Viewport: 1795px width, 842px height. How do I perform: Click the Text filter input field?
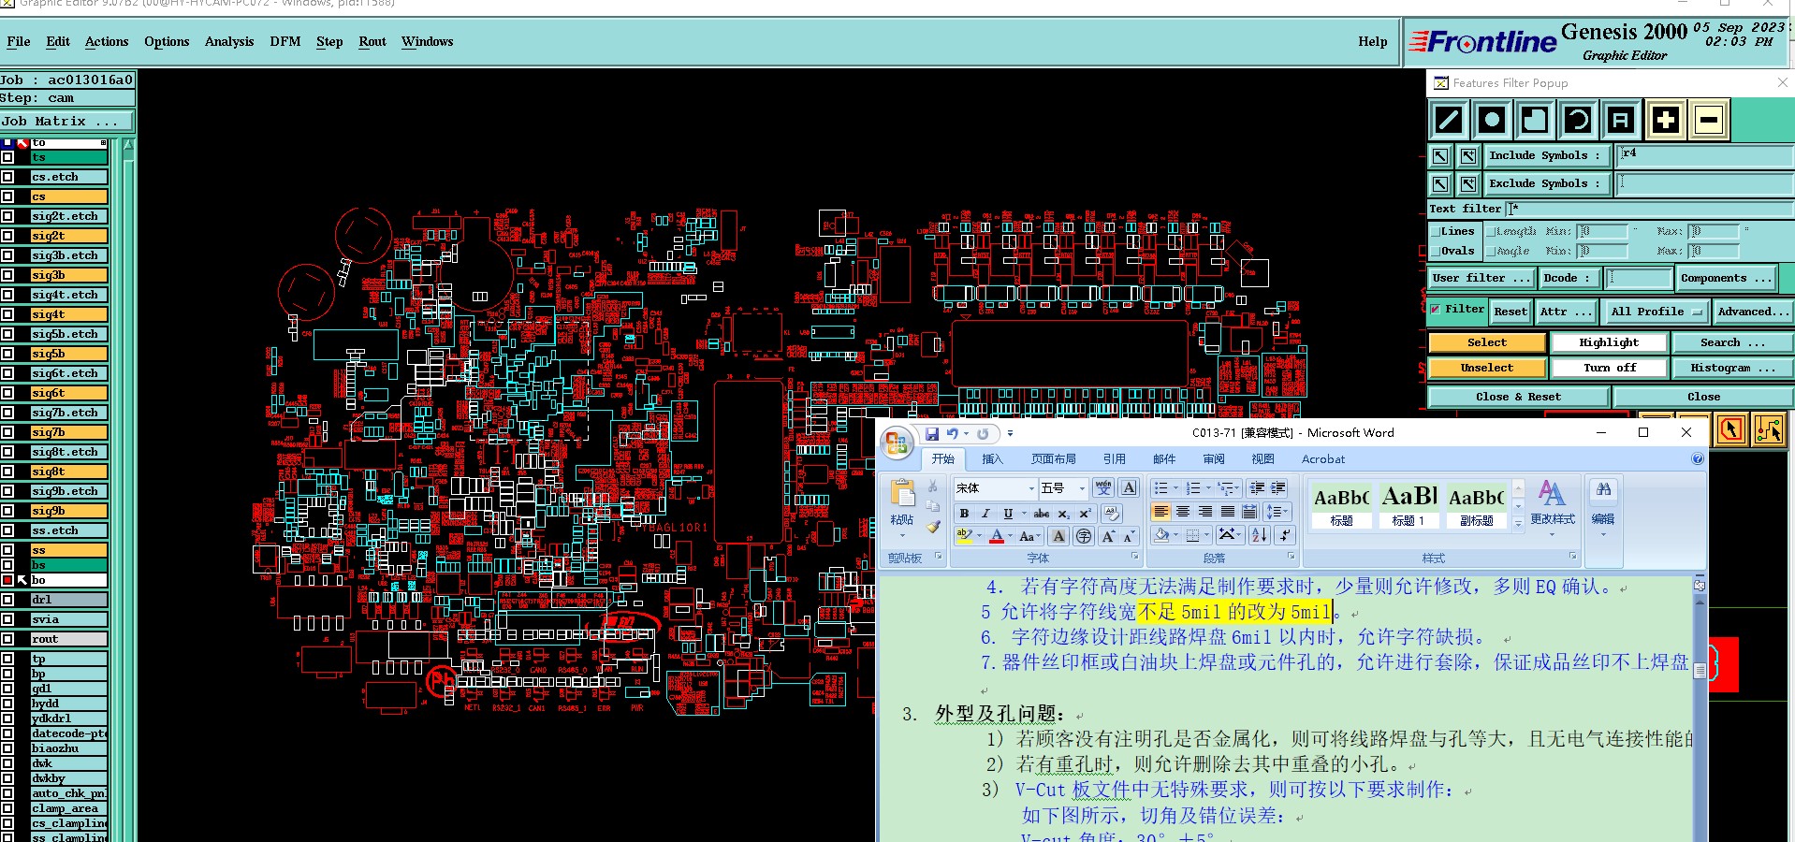click(x=1649, y=209)
